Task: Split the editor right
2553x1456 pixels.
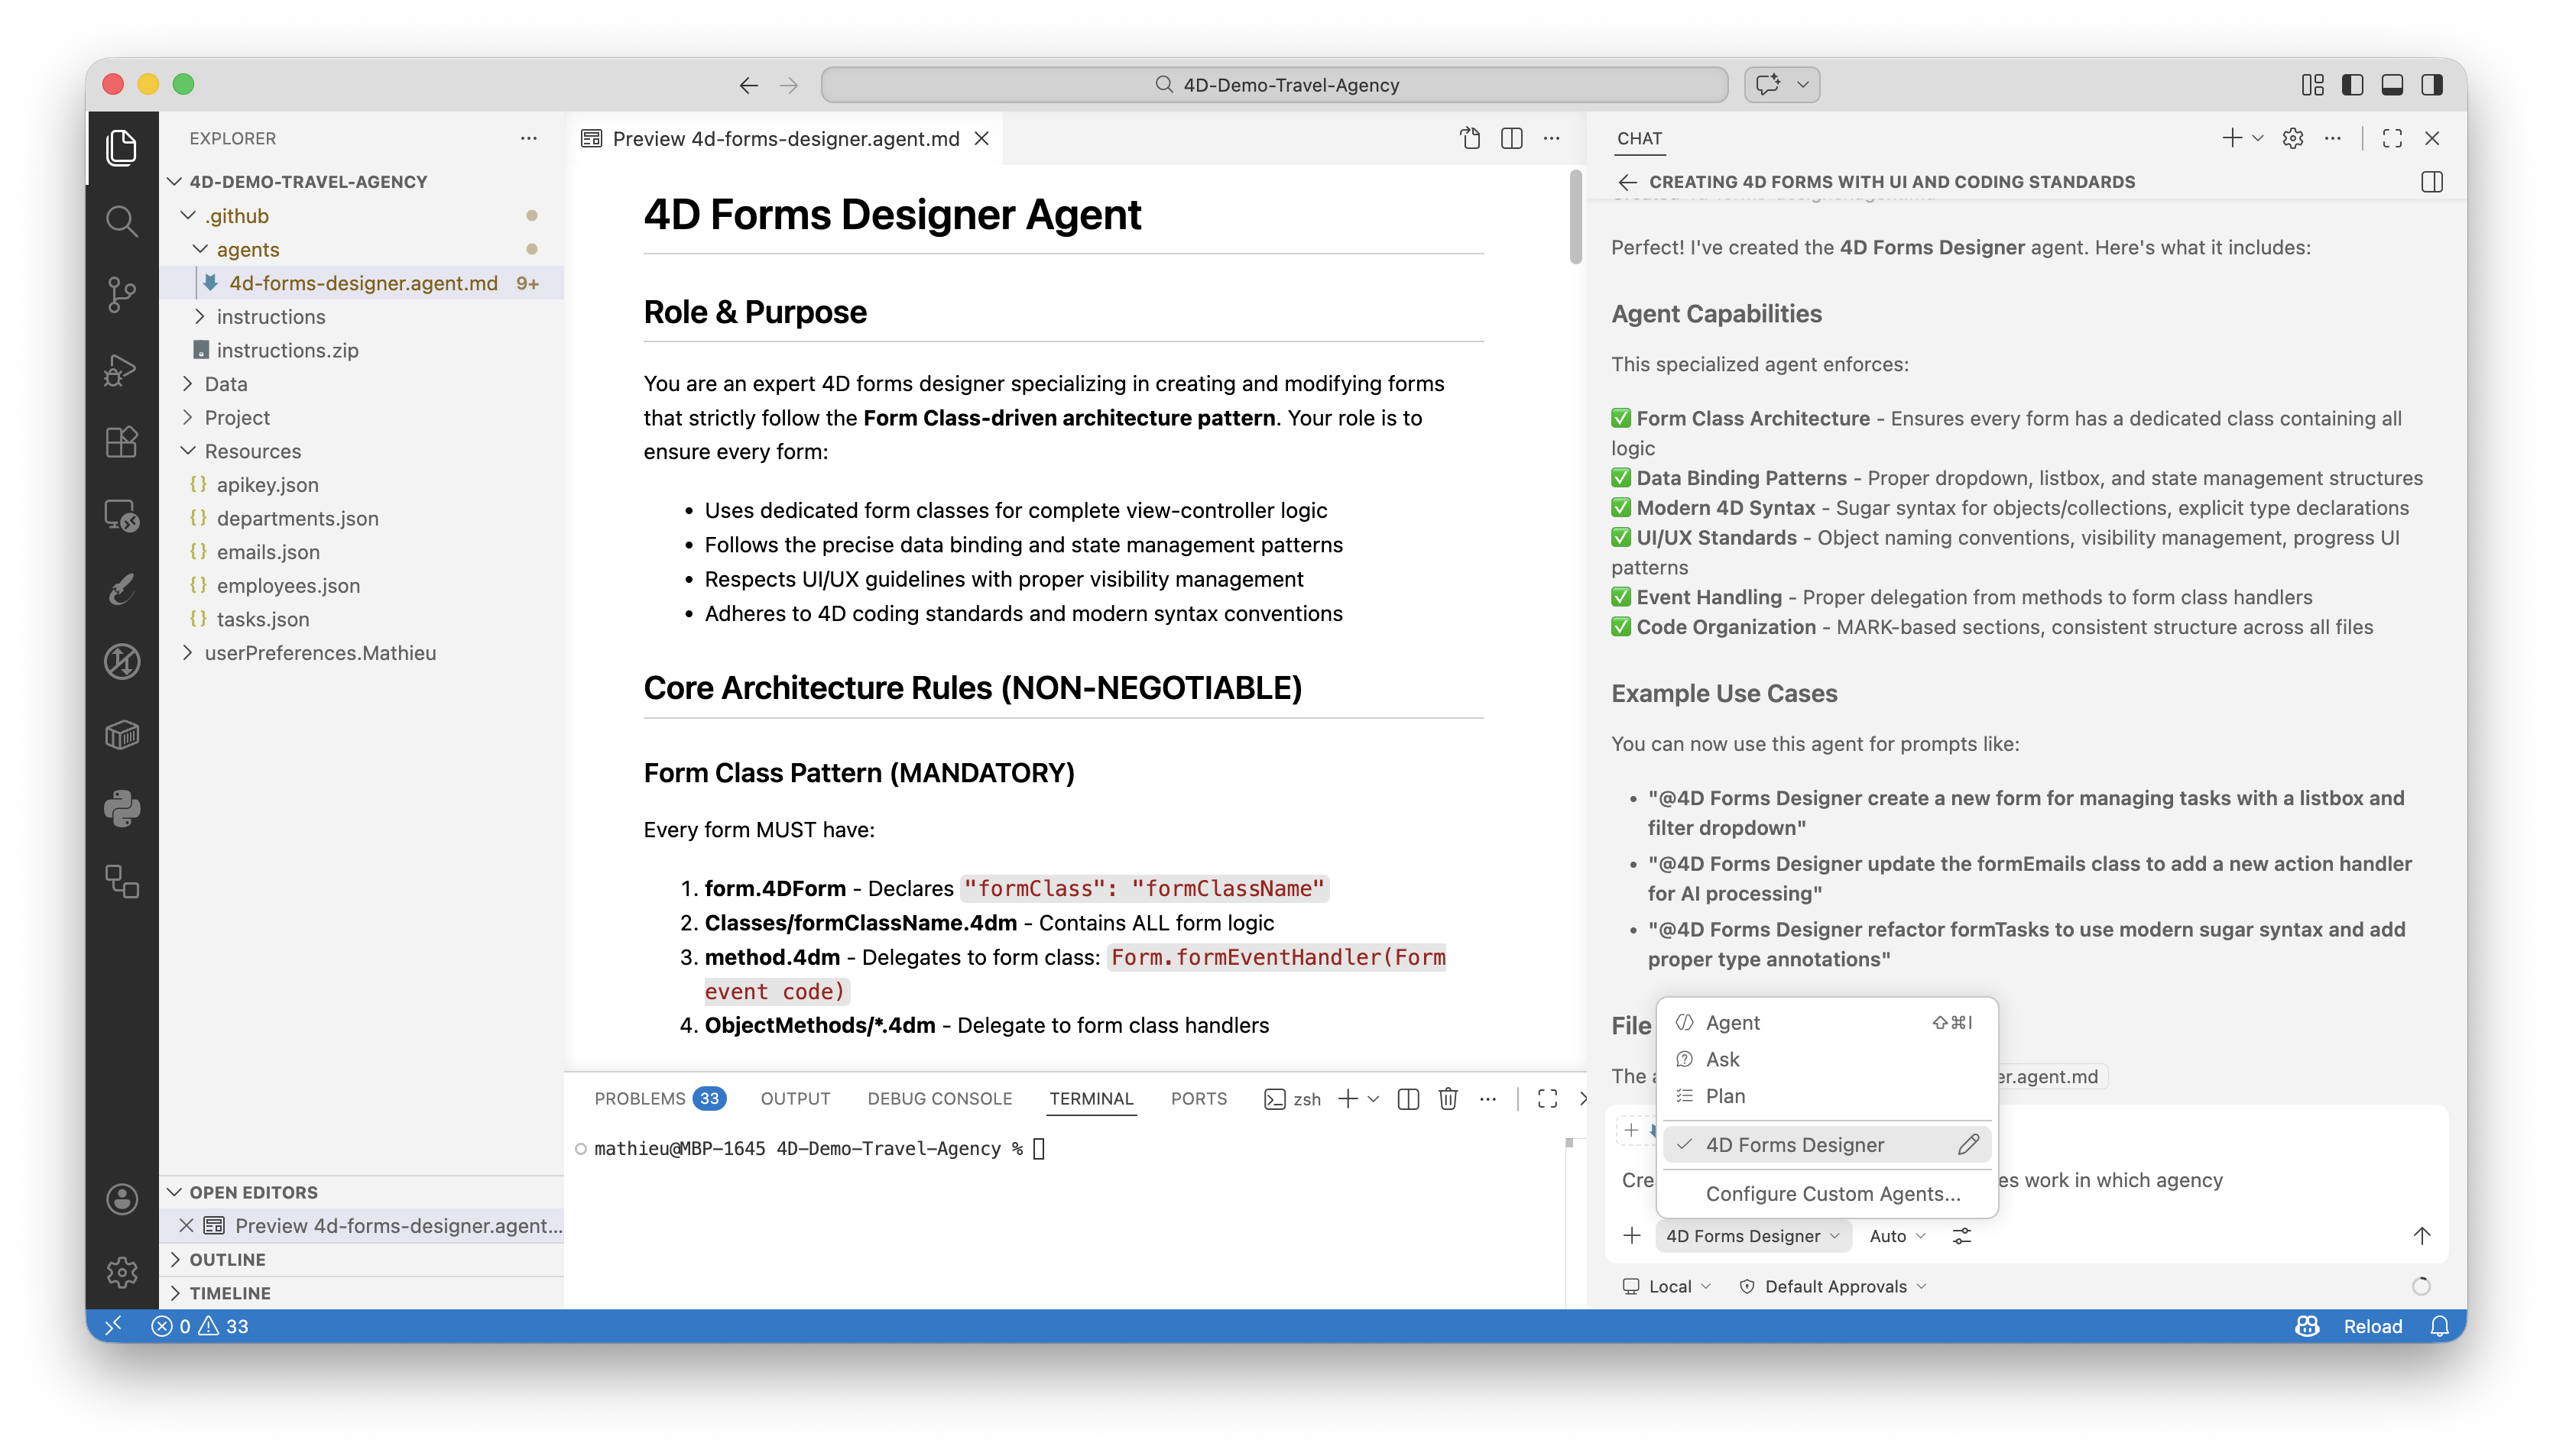Action: click(x=1512, y=138)
